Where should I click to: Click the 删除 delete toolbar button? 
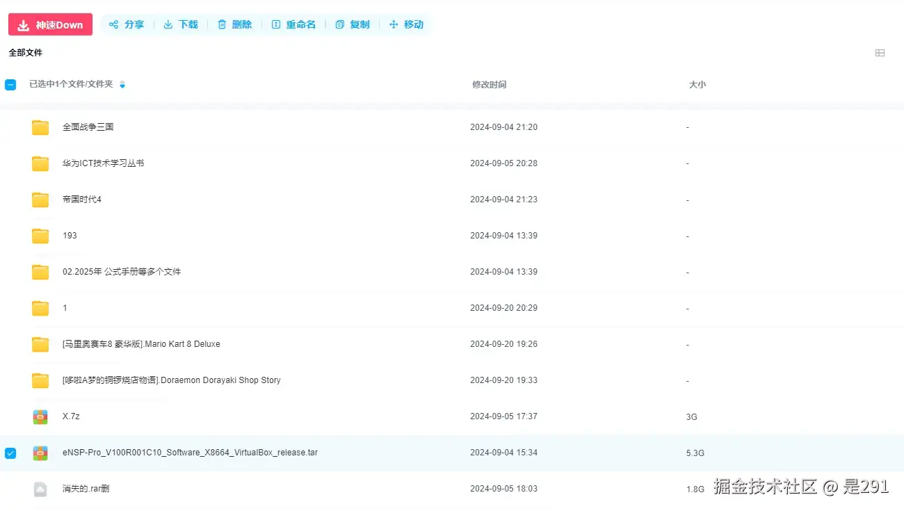pyautogui.click(x=234, y=24)
